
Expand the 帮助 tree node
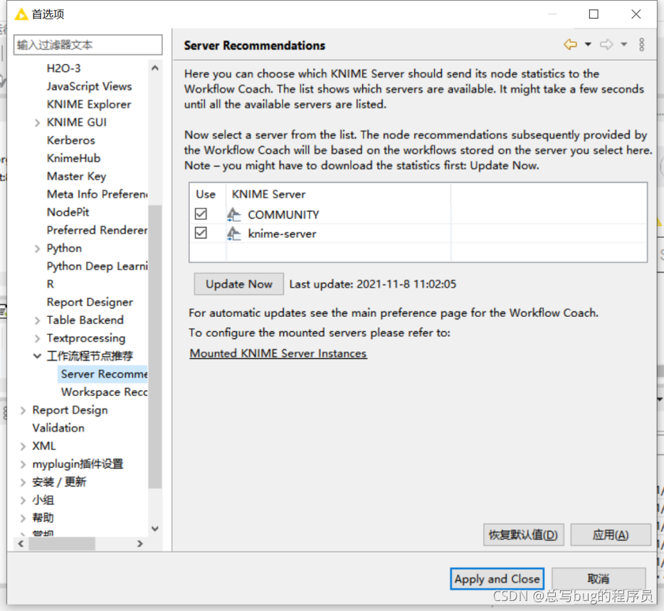coord(23,518)
